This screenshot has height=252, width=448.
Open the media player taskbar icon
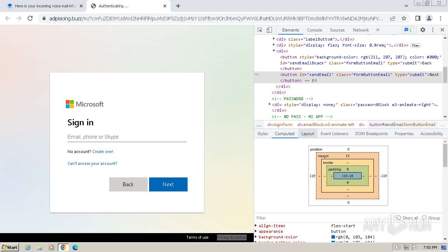pyautogui.click(x=51, y=247)
